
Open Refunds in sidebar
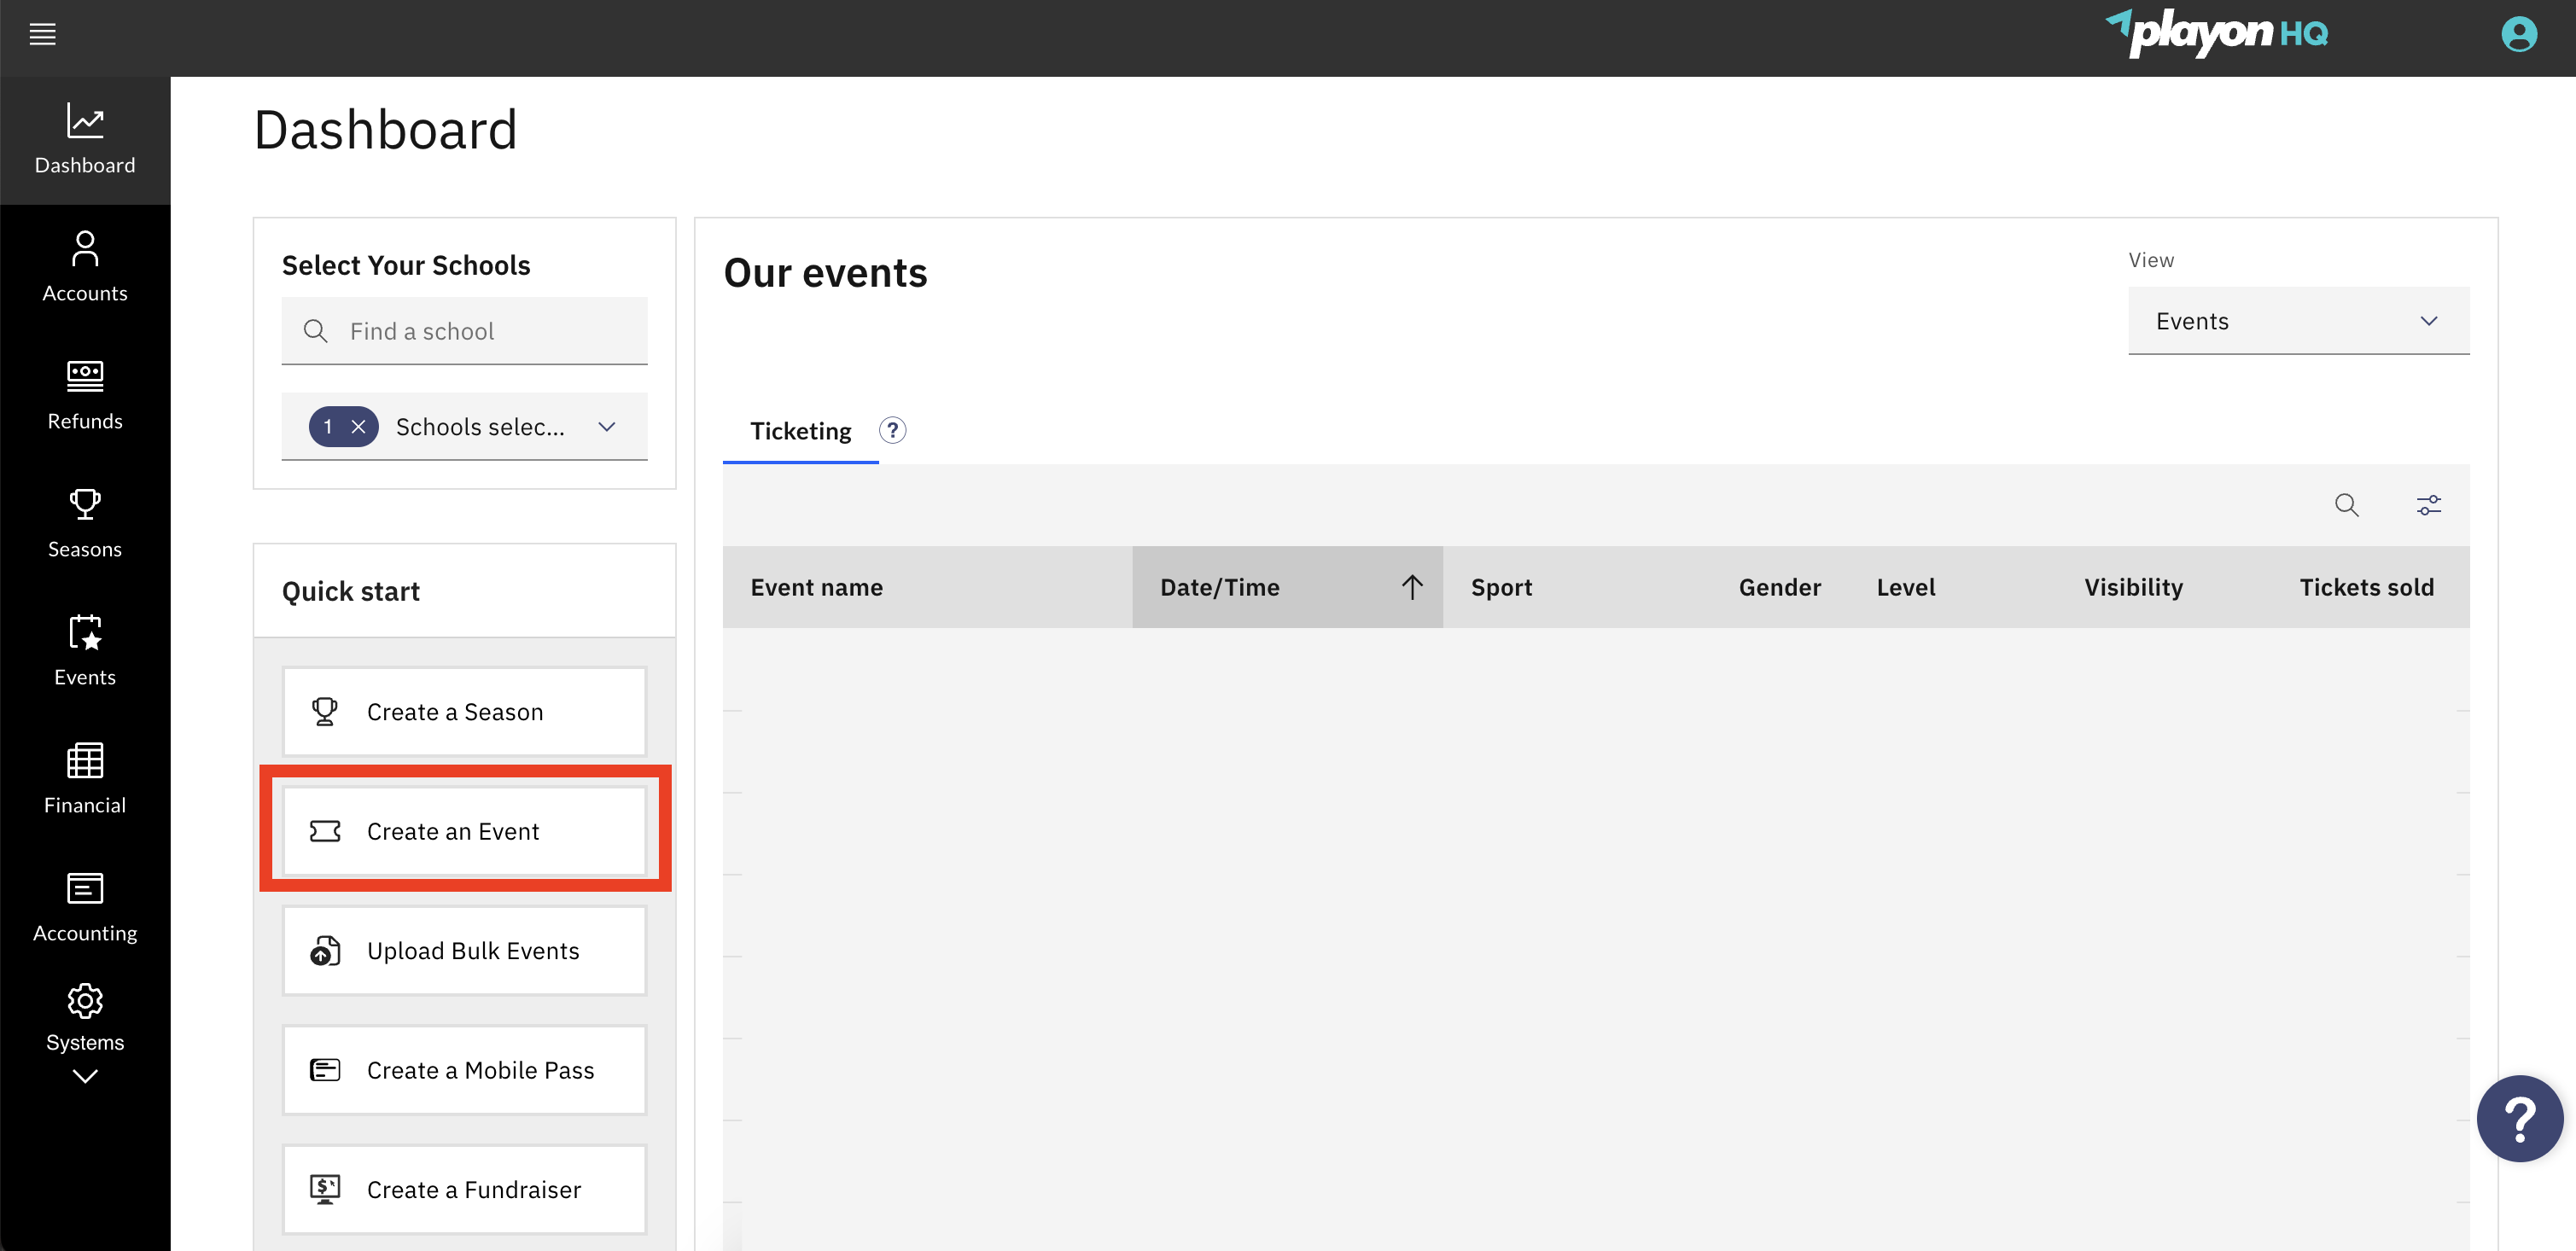coord(85,396)
